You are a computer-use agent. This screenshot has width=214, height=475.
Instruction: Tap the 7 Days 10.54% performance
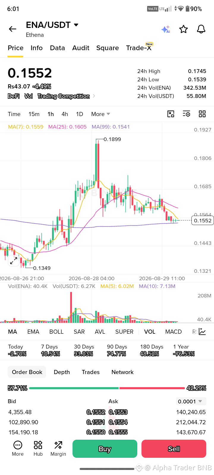tap(51, 350)
